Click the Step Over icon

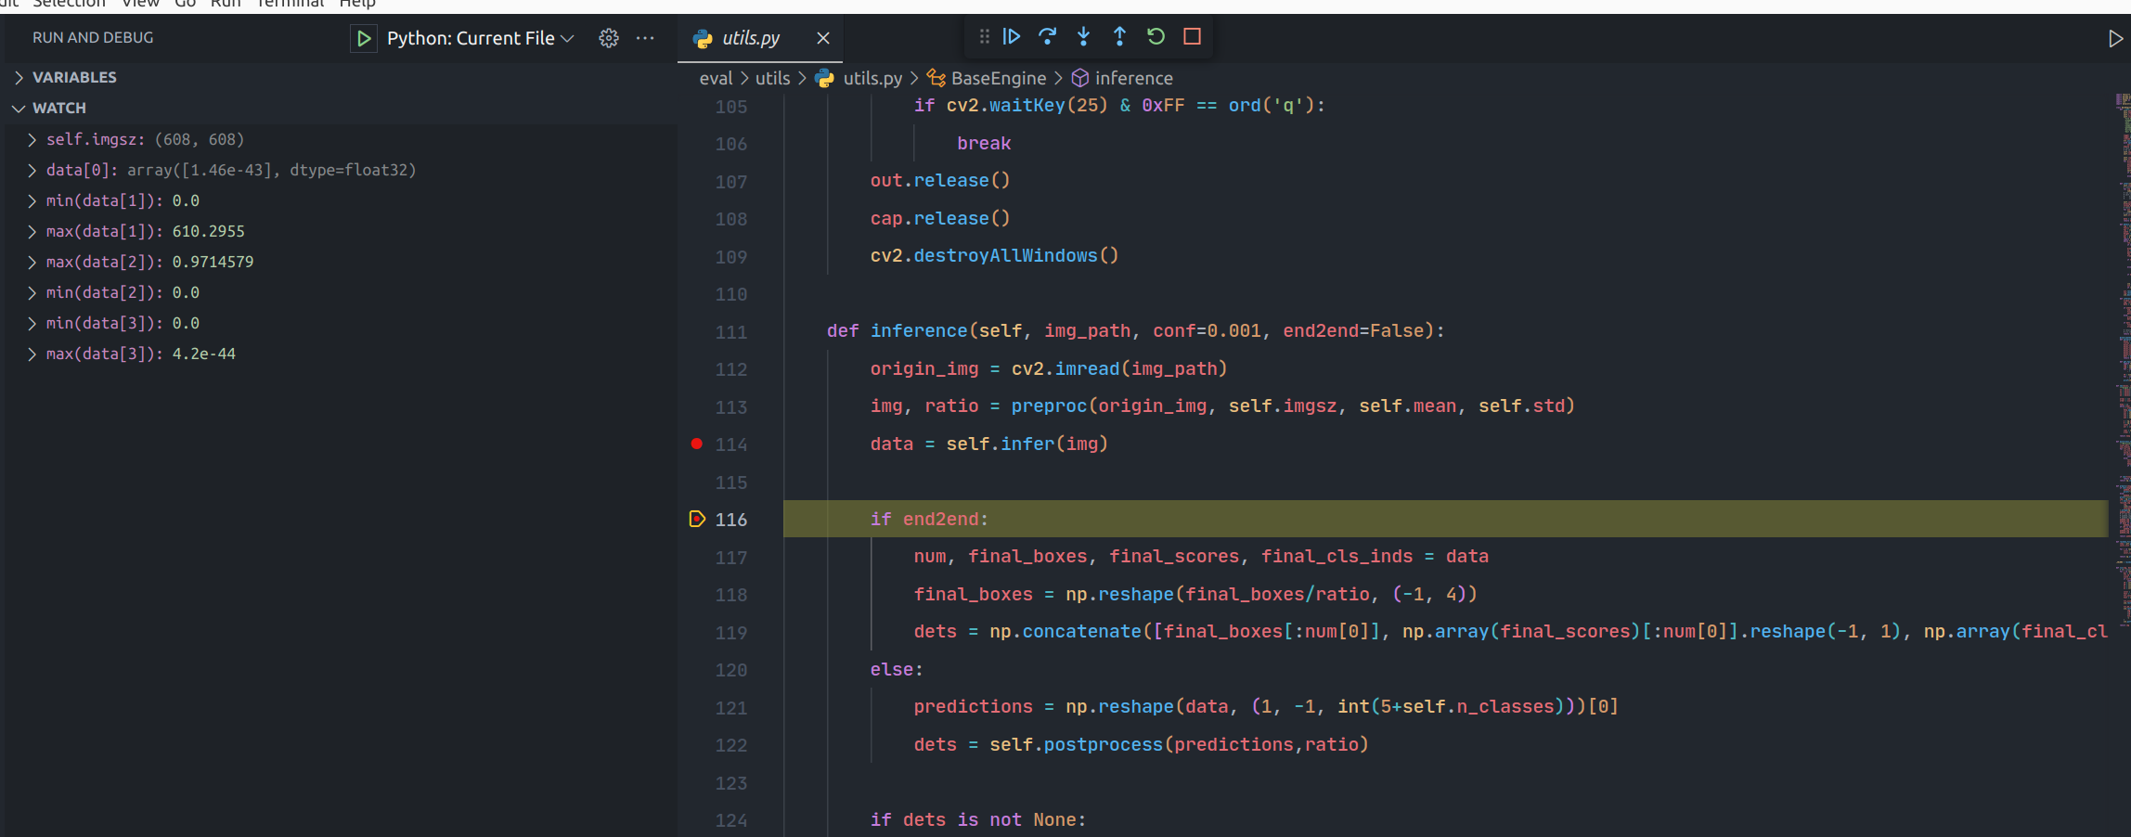coord(1047,36)
